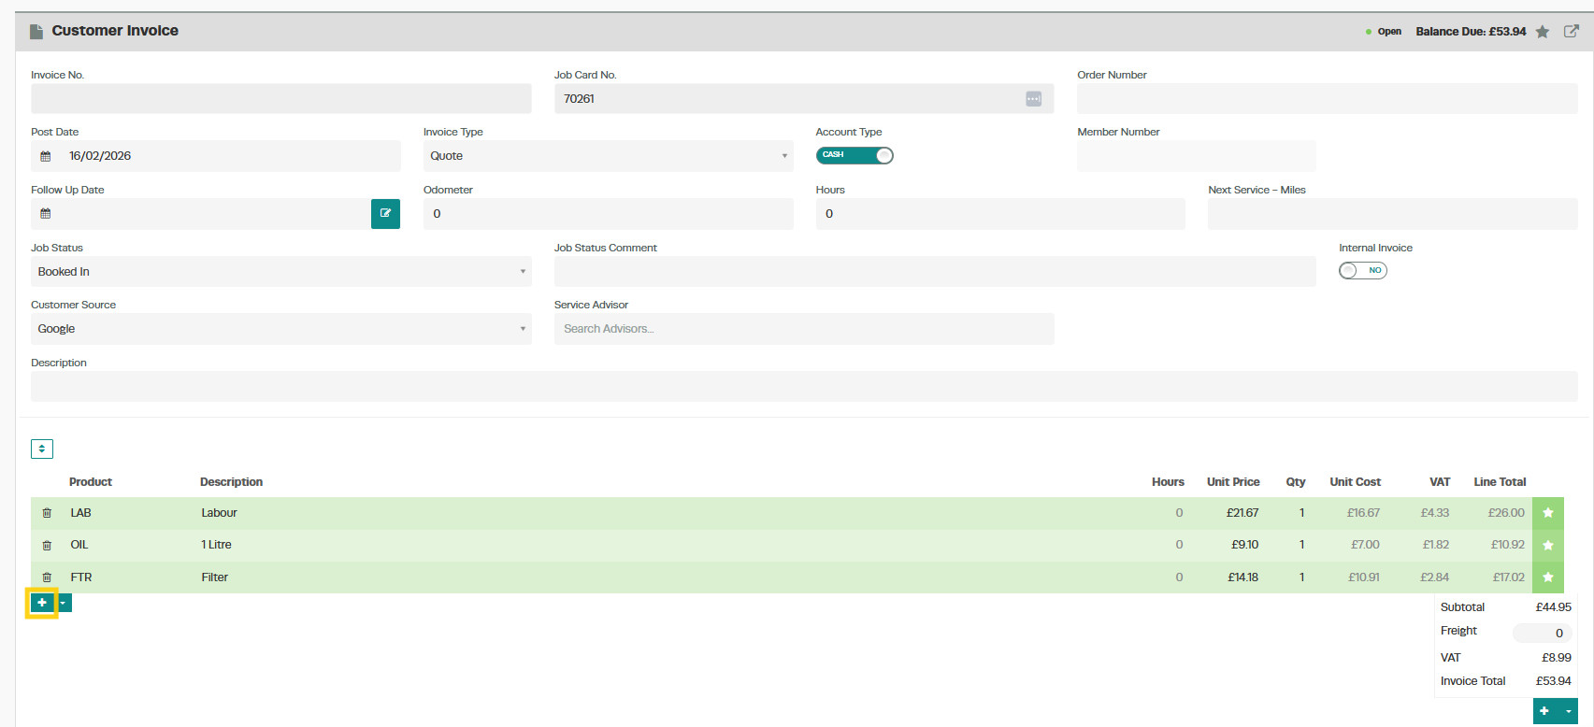Click the LAB product code cell
The height and width of the screenshot is (727, 1594).
coord(81,513)
